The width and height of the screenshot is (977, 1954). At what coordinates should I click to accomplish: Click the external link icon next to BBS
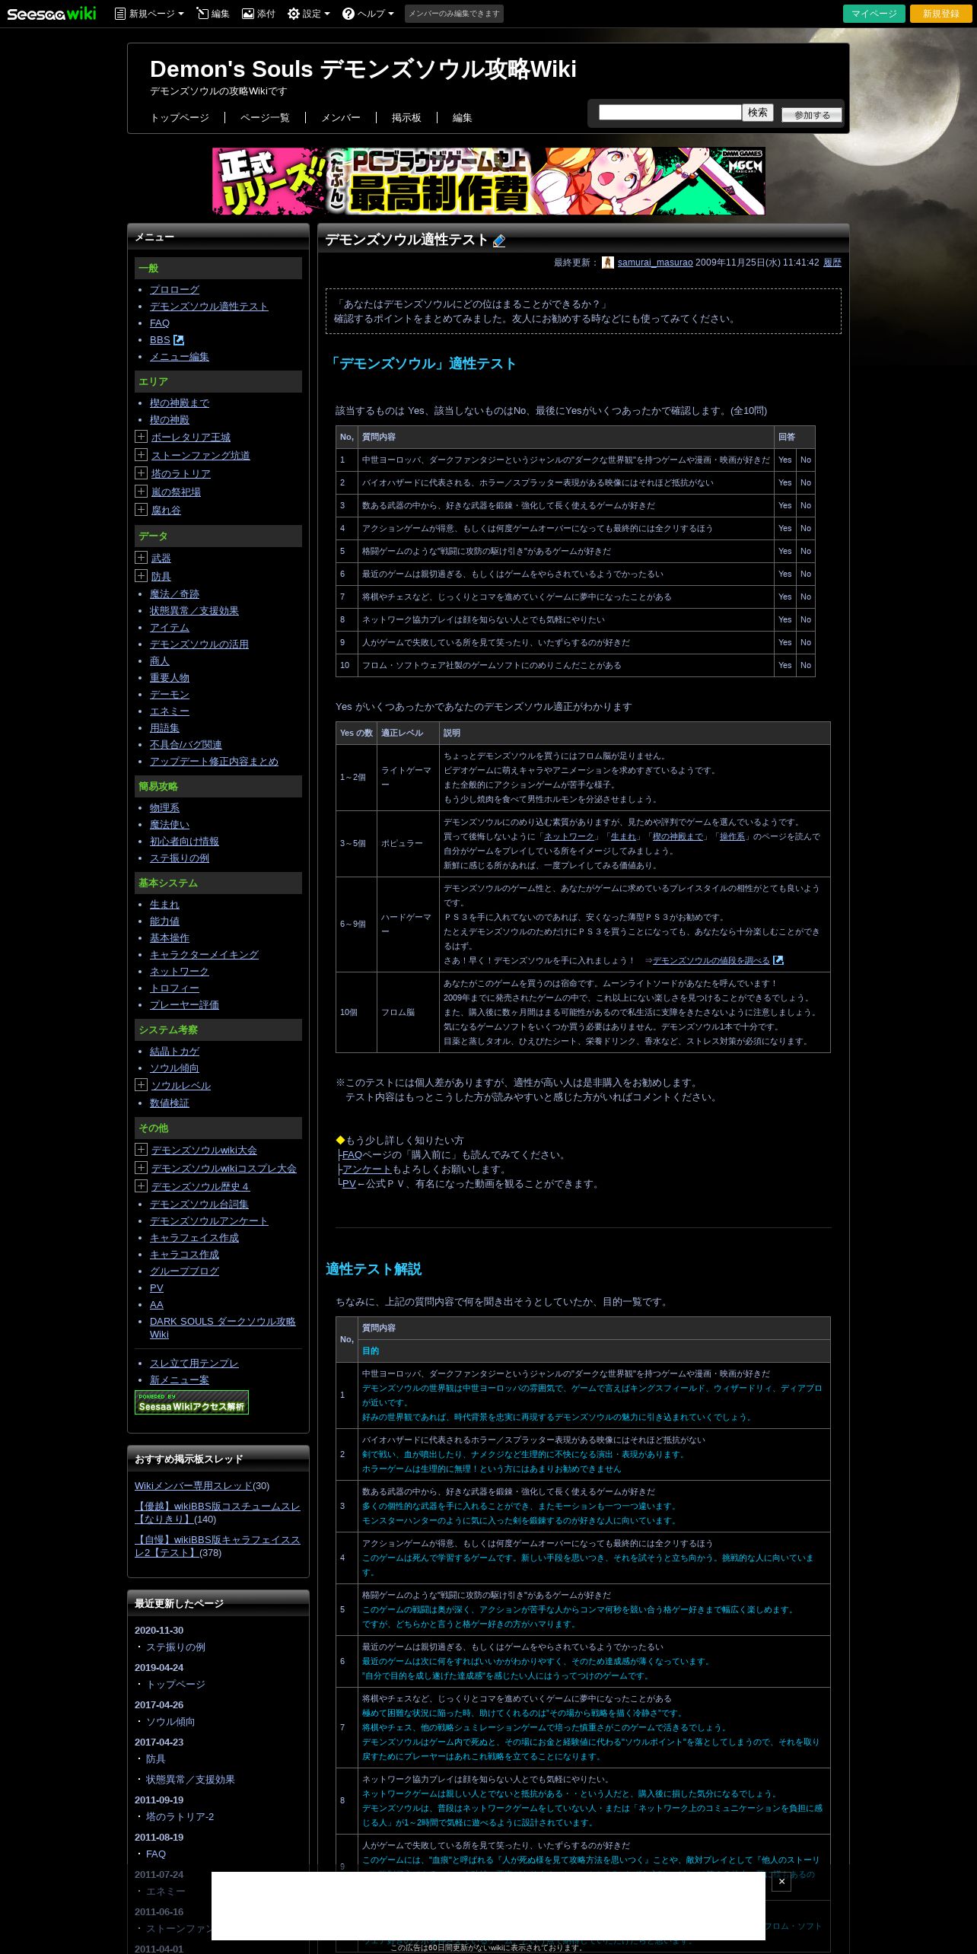point(179,340)
